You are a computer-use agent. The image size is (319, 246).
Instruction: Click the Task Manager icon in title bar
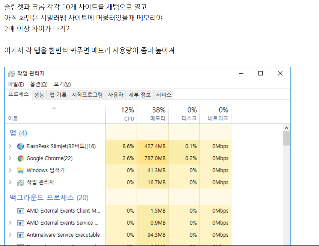point(12,74)
